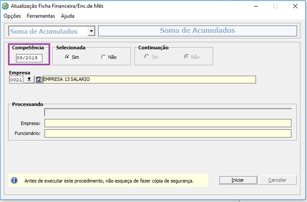Close the Atualização Ficha Financeira window
Viewport: 307px width, 202px height.
pos(295,6)
